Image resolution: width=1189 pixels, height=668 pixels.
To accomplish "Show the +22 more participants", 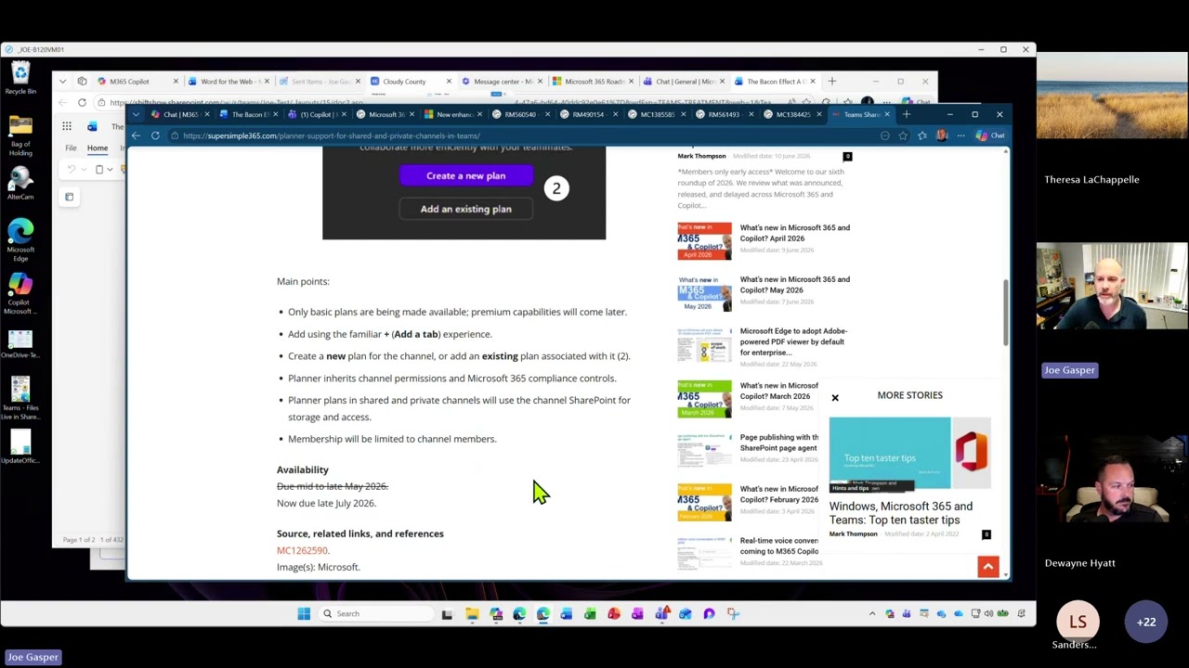I will click(1146, 623).
